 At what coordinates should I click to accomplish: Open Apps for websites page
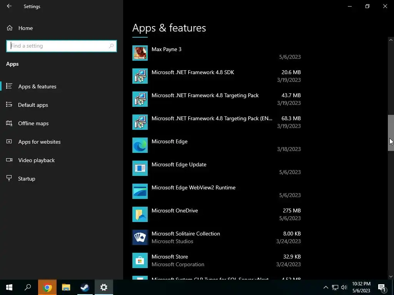pos(62,142)
